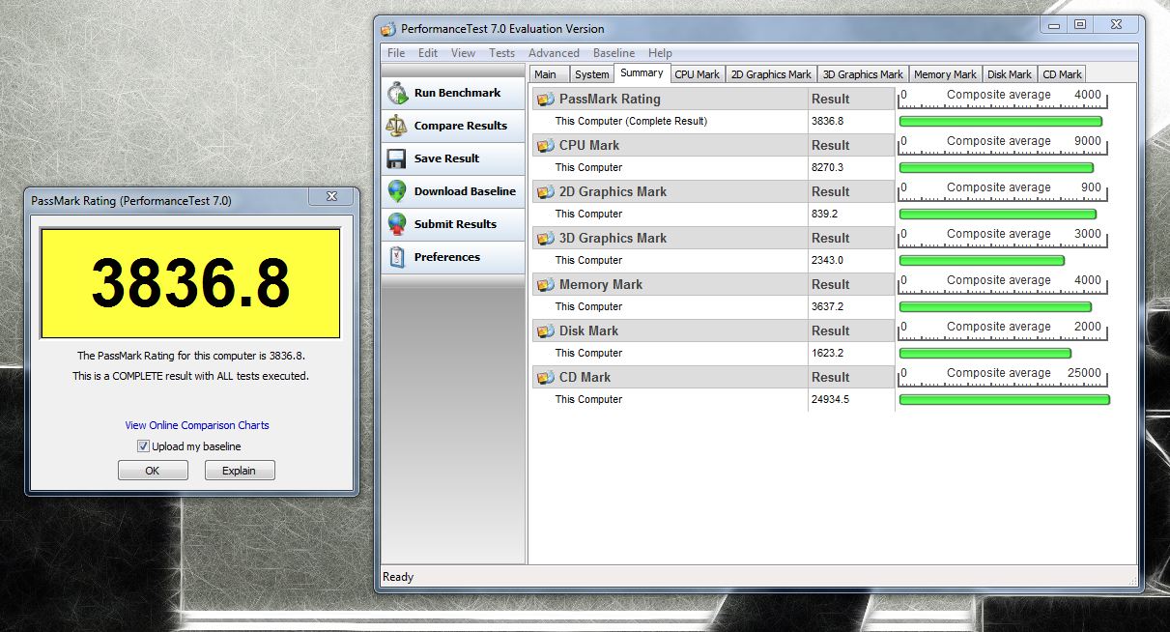
Task: Switch to the System tab
Action: [591, 74]
